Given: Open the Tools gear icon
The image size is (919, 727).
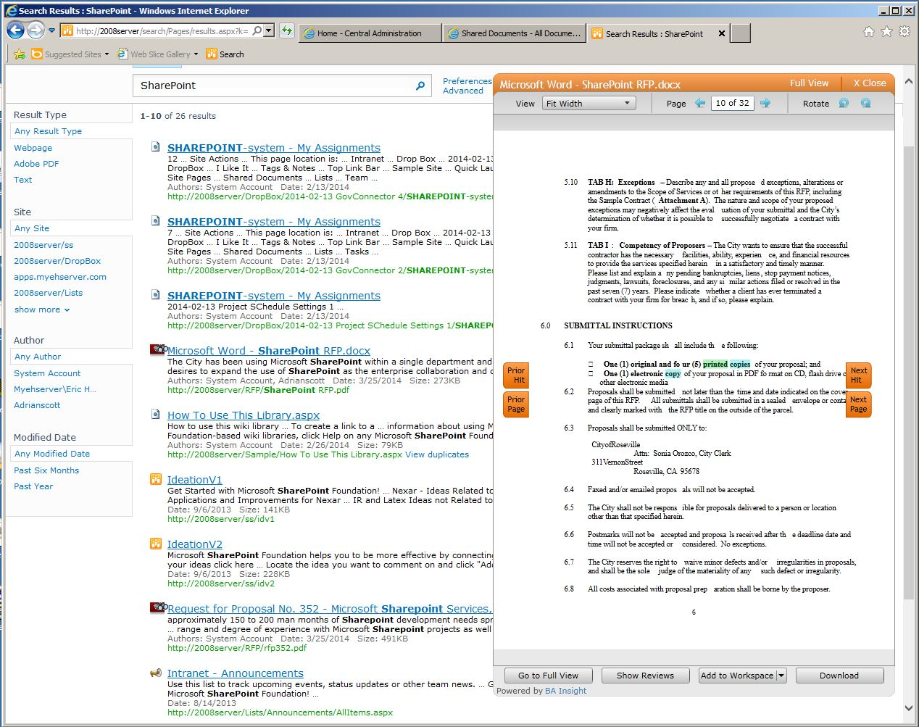Looking at the screenshot, I should 905,32.
